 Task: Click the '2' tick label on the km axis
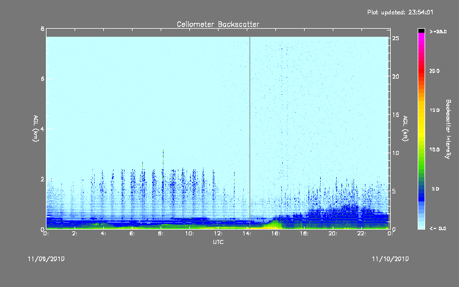coord(42,179)
